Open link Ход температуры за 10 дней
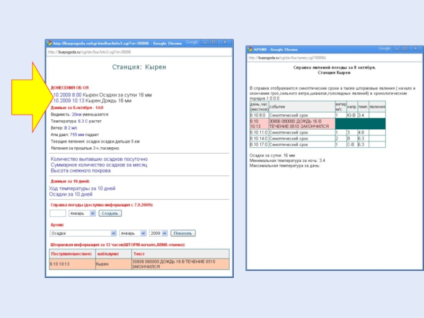 pyautogui.click(x=82, y=189)
